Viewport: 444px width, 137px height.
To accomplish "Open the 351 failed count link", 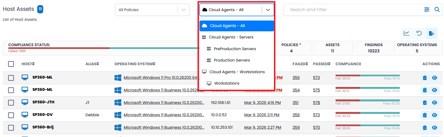I will click(295, 103).
